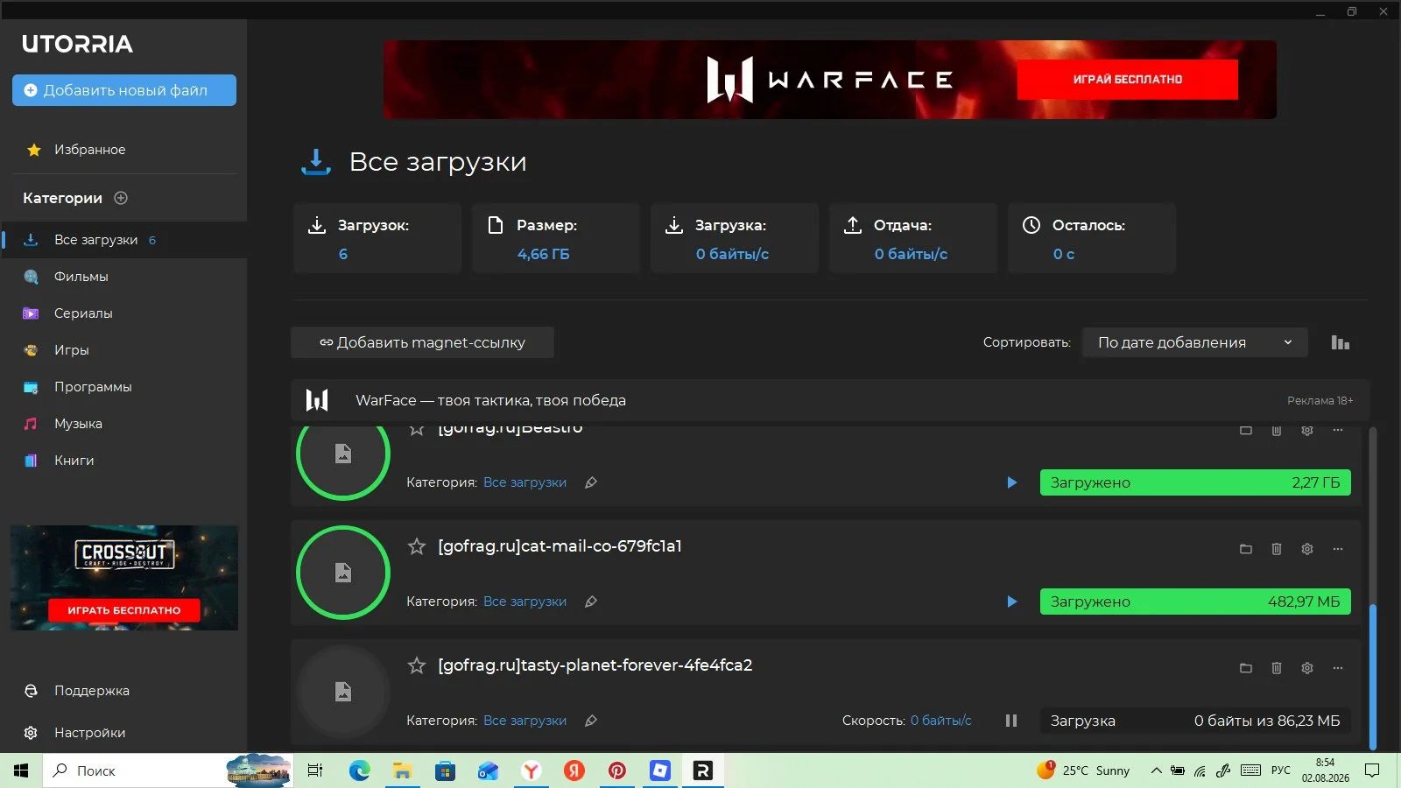
Task: Click the Все загрузки category link of cat-mail-co-679fc1a1
Action: 524,602
